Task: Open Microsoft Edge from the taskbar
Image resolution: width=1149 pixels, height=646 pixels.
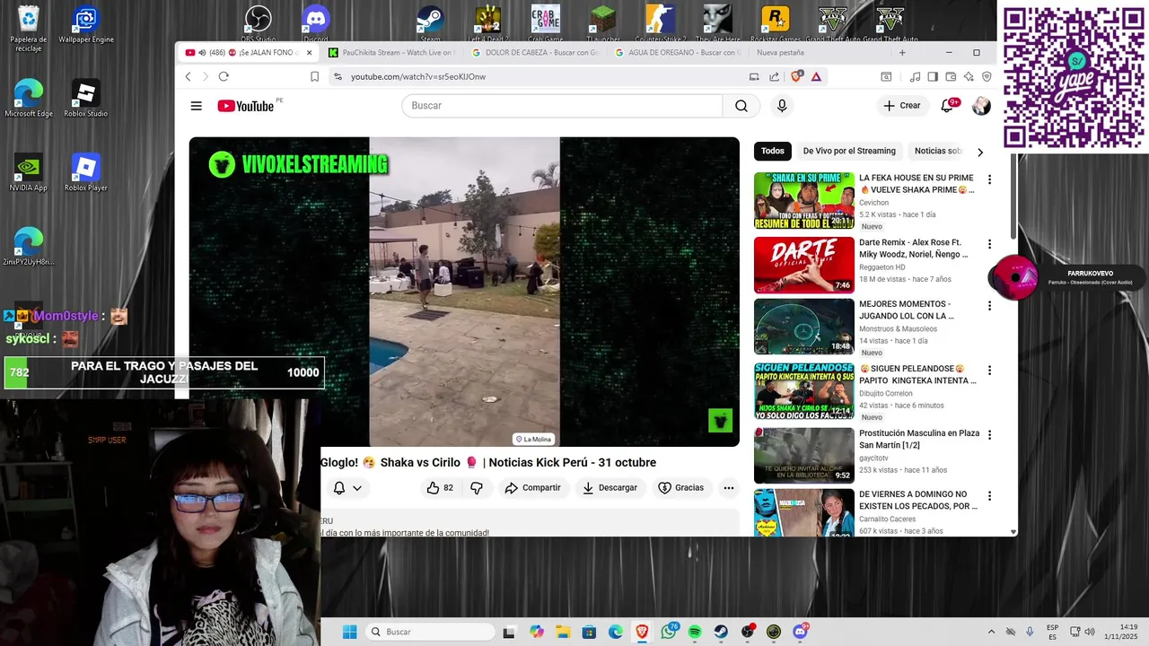Action: click(616, 632)
